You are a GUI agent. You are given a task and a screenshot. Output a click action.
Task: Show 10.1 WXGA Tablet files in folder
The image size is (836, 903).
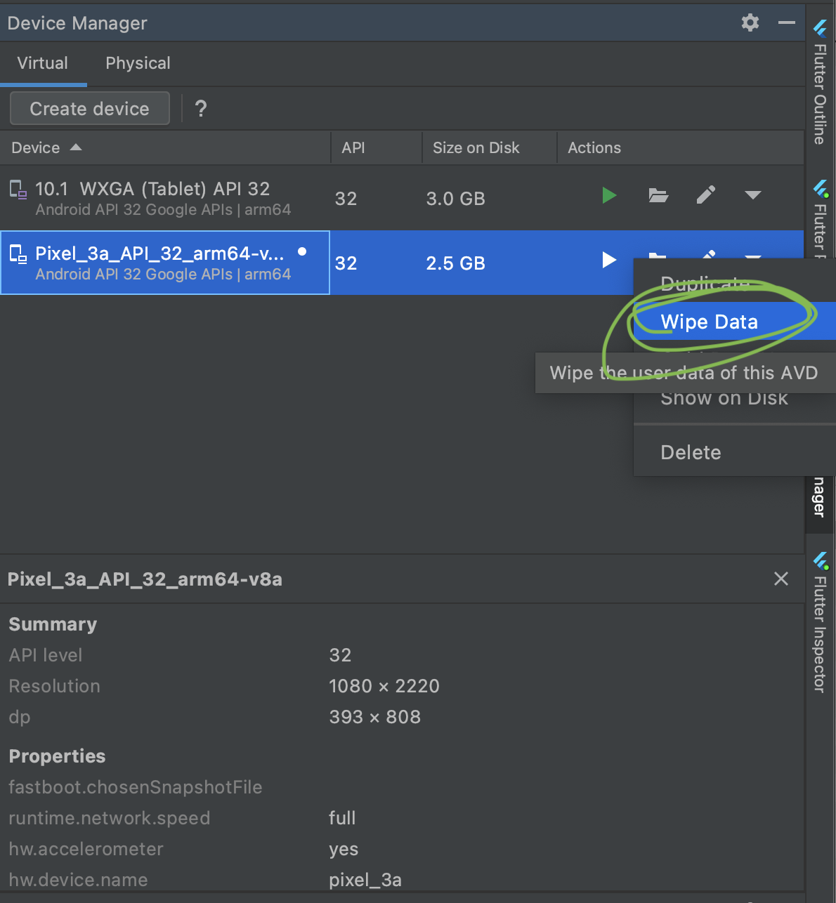(x=658, y=195)
